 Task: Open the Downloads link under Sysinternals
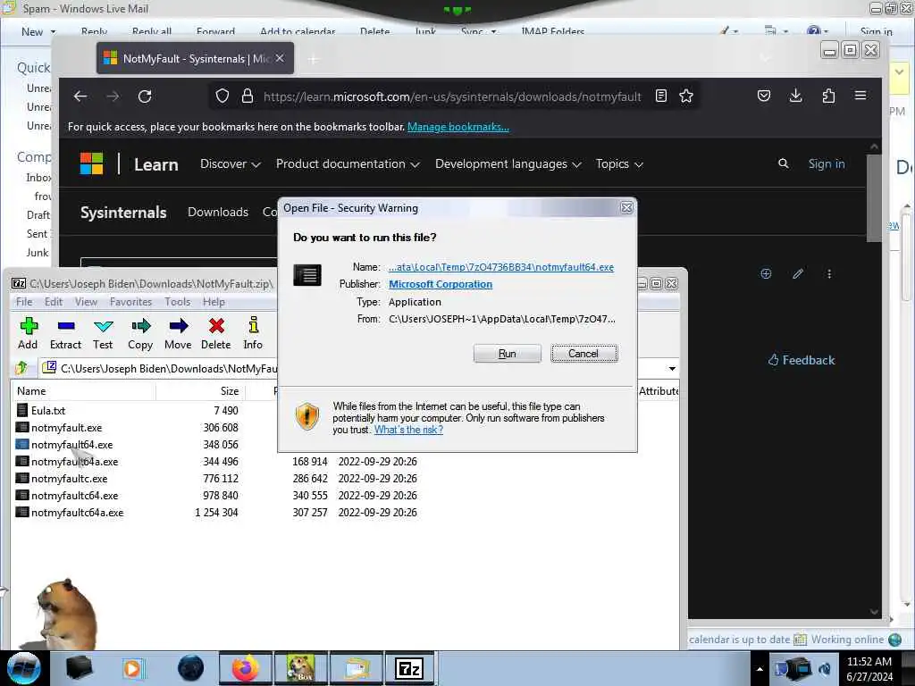point(218,213)
